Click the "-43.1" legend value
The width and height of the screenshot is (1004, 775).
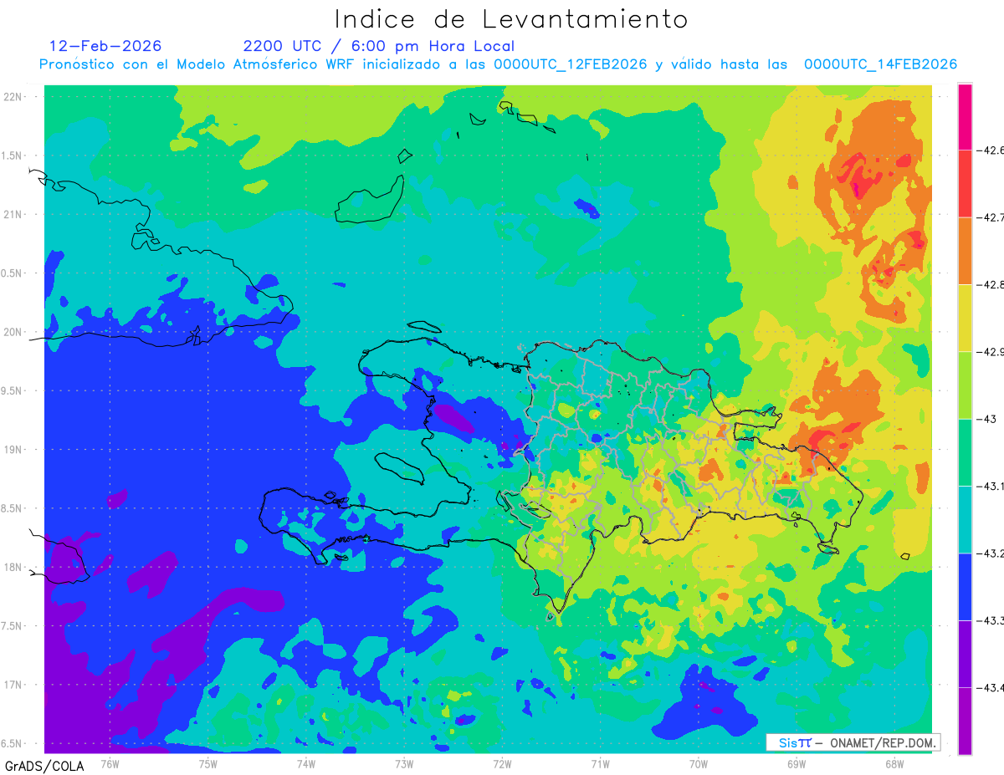[990, 487]
